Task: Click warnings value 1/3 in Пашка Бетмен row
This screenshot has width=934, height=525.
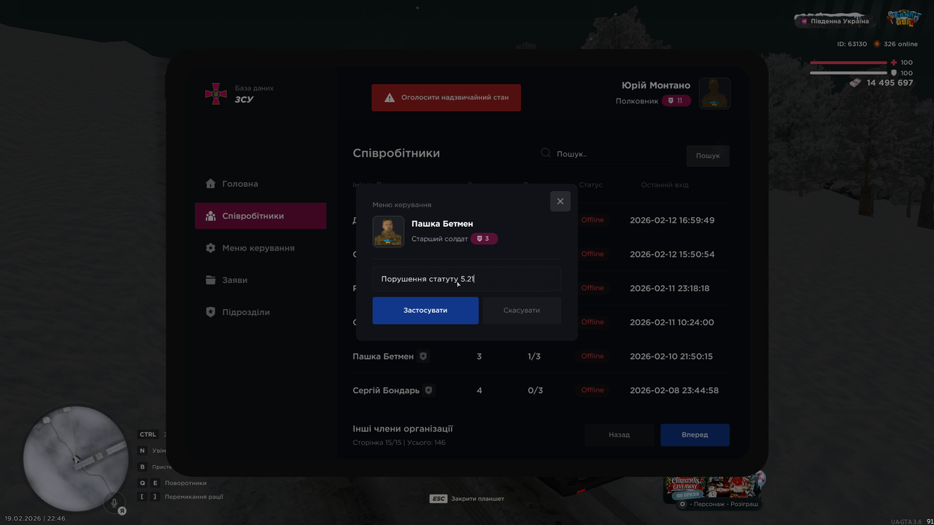Action: tap(534, 357)
